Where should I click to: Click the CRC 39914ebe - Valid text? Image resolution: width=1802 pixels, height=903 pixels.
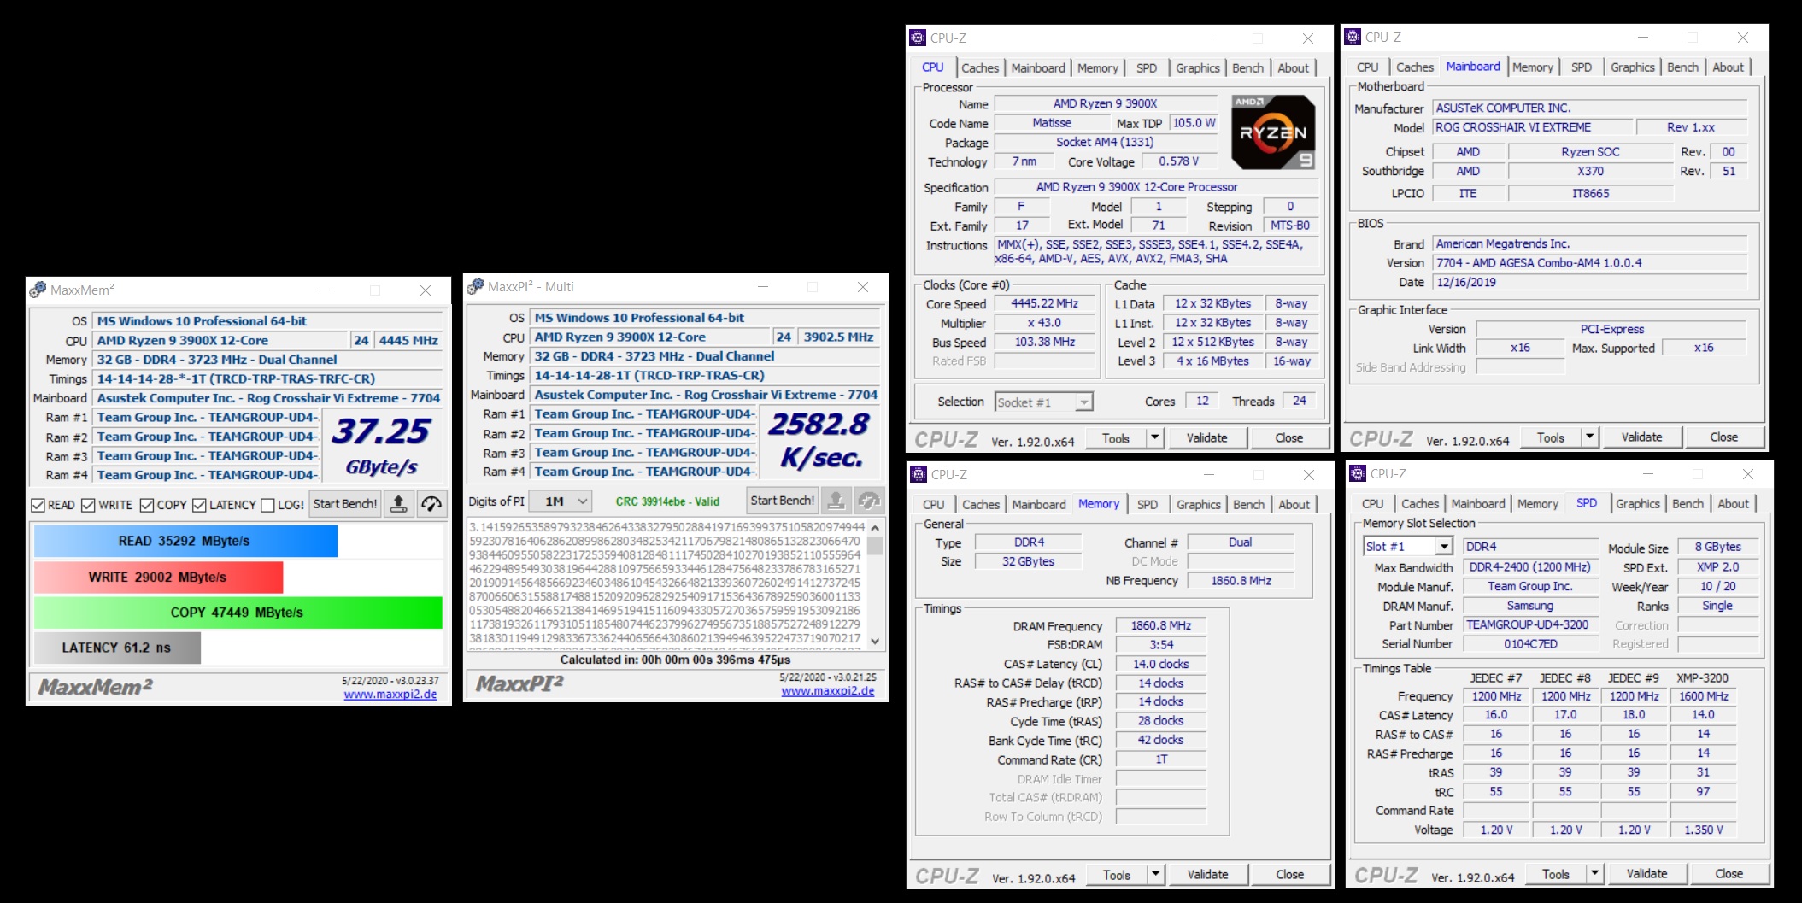667,501
